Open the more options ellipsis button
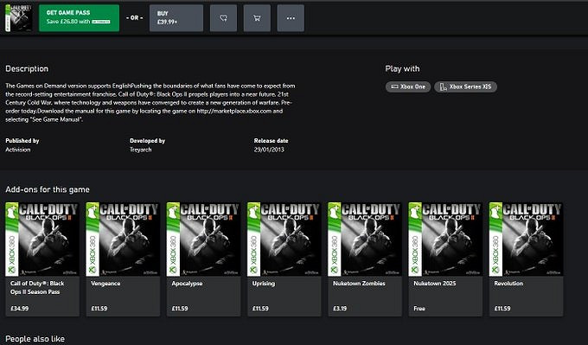Viewport: 588px width, 345px height. (x=291, y=18)
